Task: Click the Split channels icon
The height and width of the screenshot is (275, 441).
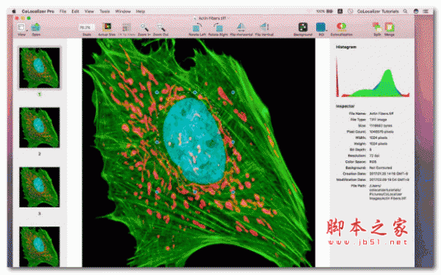Action: [x=377, y=27]
